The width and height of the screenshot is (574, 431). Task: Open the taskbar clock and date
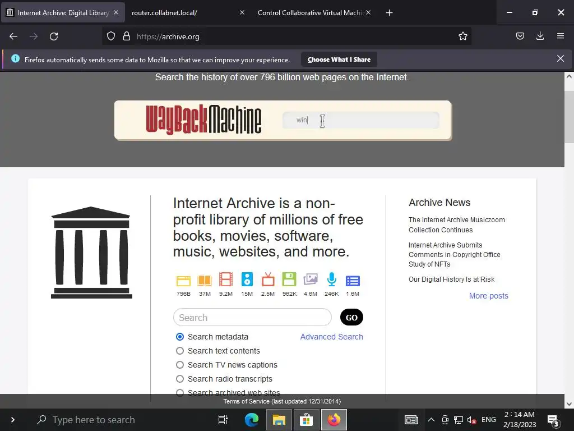coord(520,420)
